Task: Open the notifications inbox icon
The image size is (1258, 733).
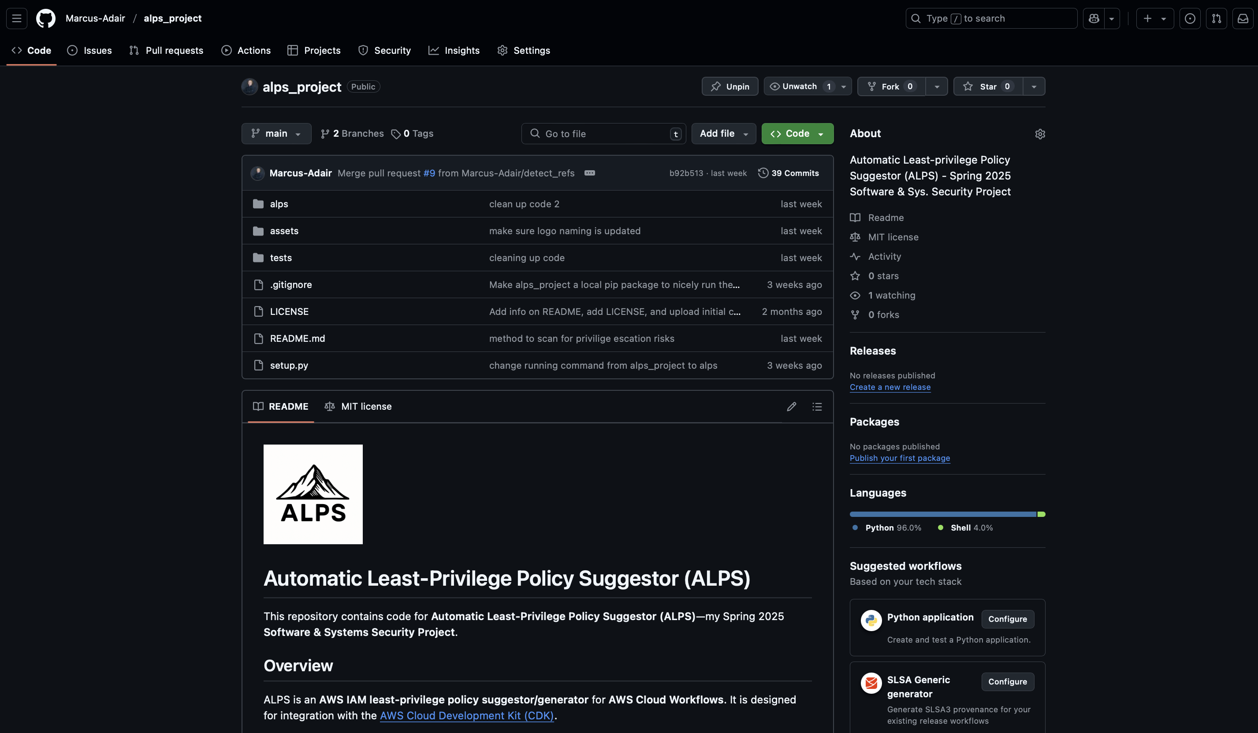Action: pos(1243,19)
